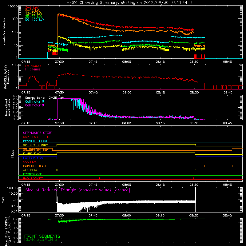The image size is (246, 246).
Task: Click the 10000 tick label on counts axis
Action: tap(13, 6)
